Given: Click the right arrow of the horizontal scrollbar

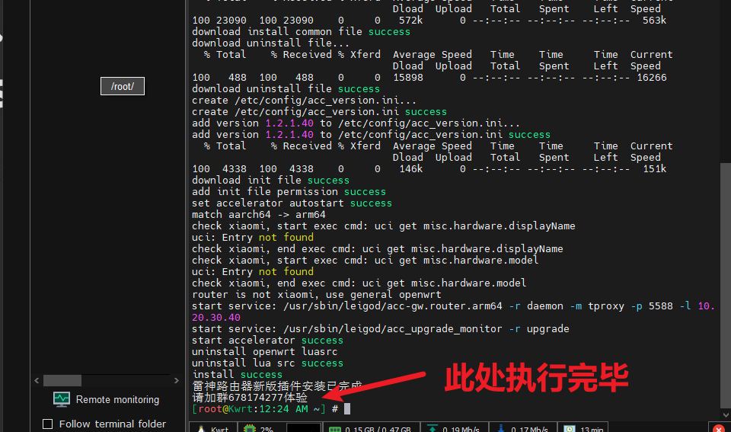Looking at the screenshot, I should point(175,380).
